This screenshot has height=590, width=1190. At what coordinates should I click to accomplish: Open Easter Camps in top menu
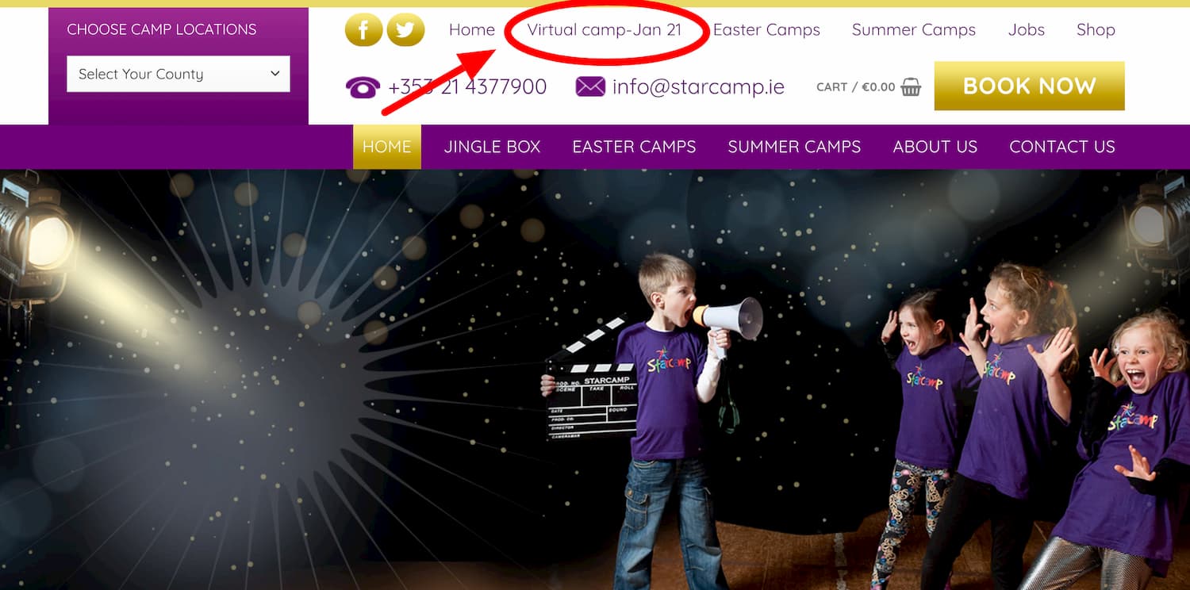pyautogui.click(x=766, y=30)
